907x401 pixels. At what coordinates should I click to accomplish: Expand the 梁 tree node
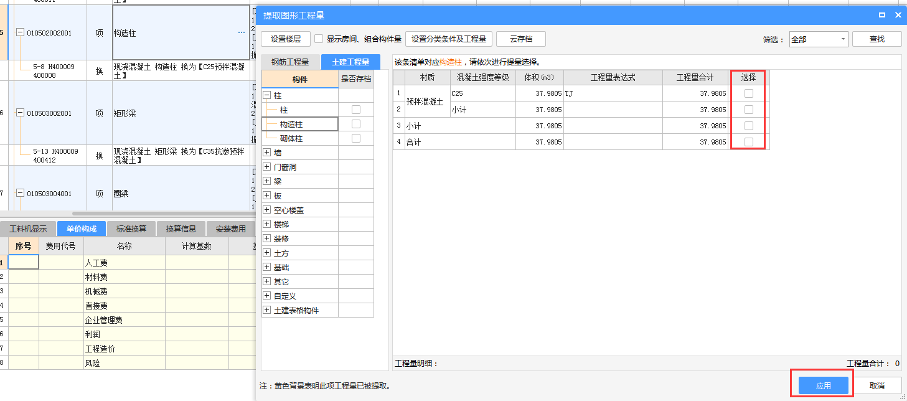[x=267, y=181]
